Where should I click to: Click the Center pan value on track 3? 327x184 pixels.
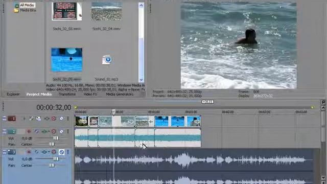tap(27, 166)
